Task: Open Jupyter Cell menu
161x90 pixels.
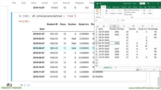Action: (55, 3)
